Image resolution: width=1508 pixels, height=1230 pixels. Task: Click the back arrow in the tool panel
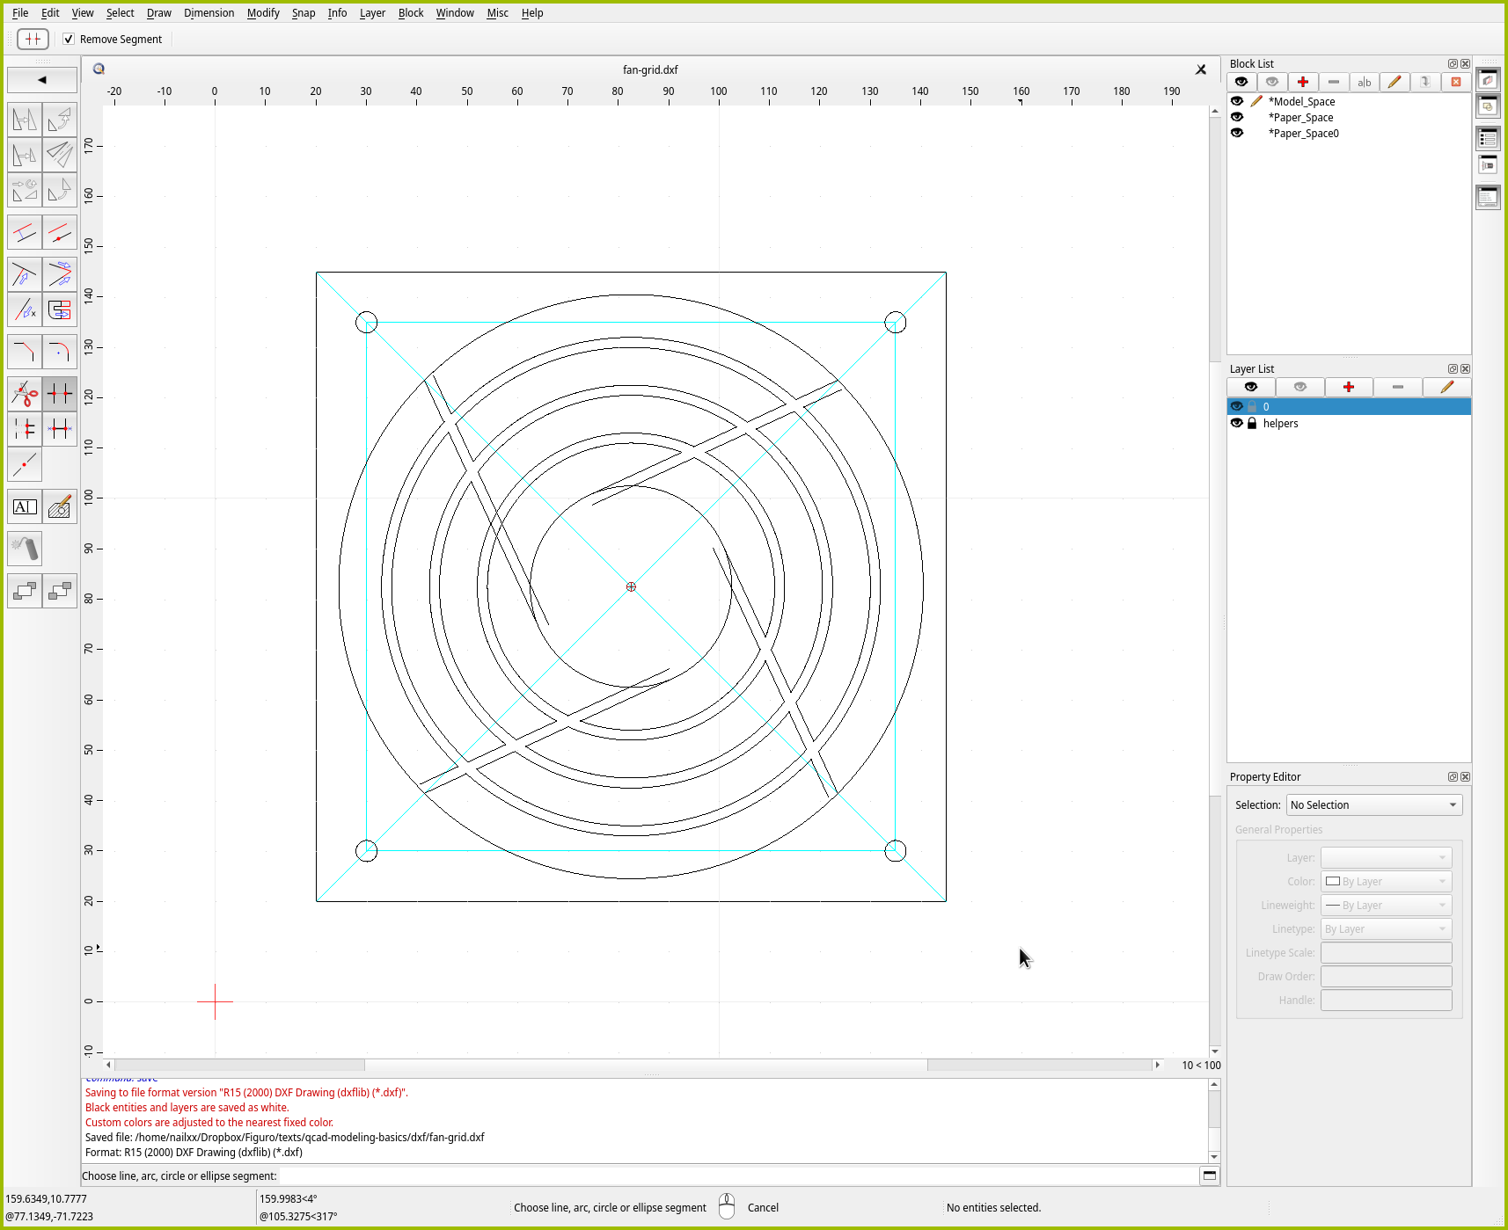42,80
